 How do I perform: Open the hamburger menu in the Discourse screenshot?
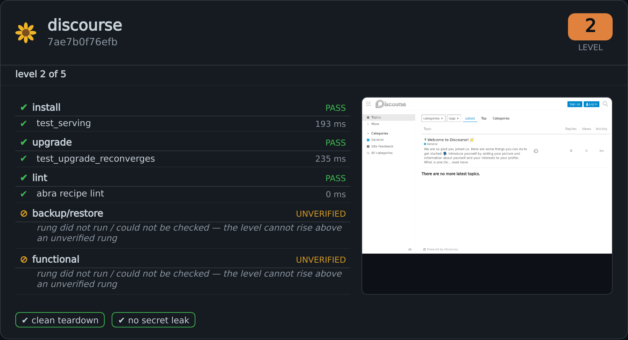[368, 104]
